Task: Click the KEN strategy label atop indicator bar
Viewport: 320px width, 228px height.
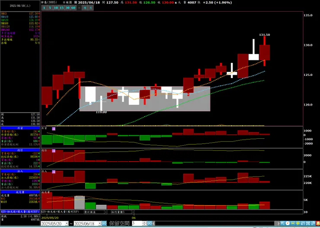Action: (60, 212)
